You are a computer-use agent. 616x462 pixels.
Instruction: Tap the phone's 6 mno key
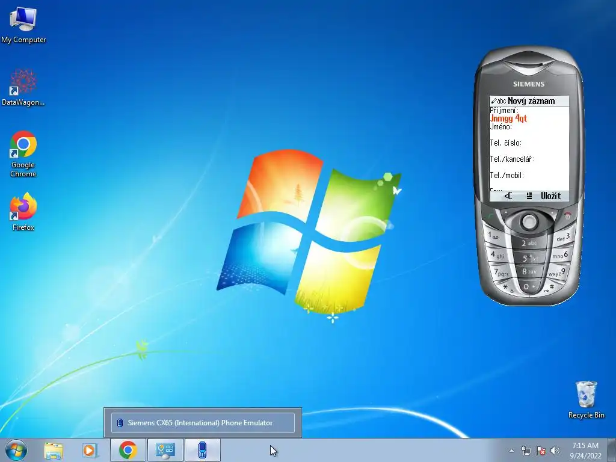pos(561,255)
